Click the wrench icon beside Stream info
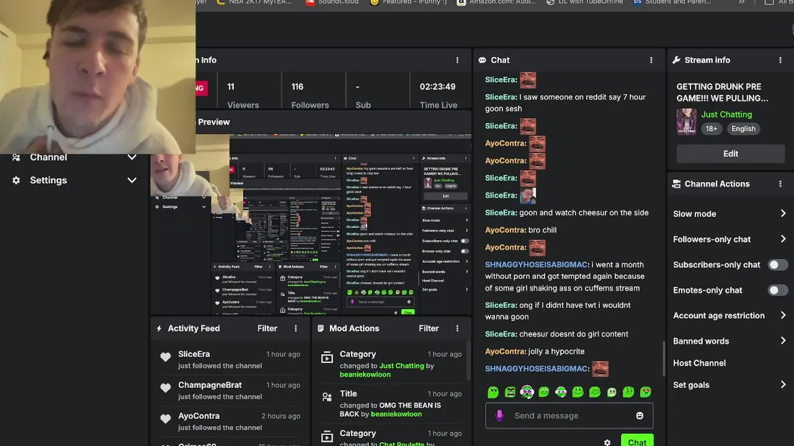Viewport: 794px width, 446px height. [677, 60]
